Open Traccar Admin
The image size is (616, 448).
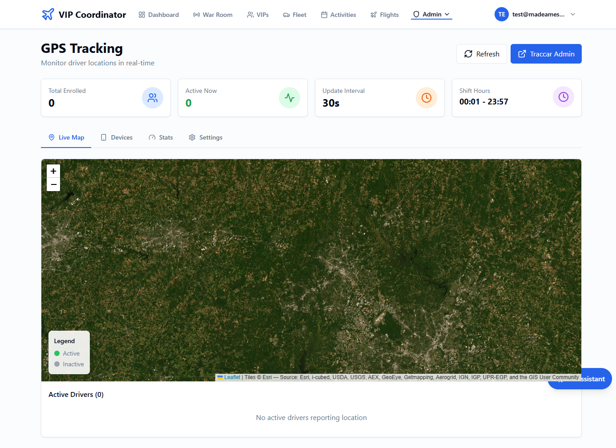tap(546, 54)
